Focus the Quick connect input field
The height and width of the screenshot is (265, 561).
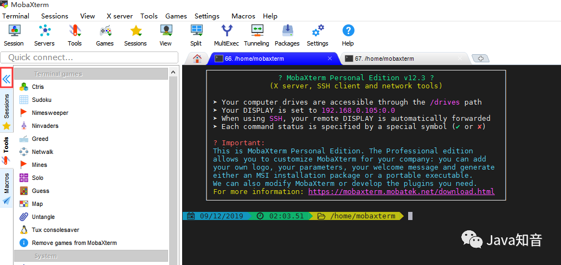tap(89, 57)
